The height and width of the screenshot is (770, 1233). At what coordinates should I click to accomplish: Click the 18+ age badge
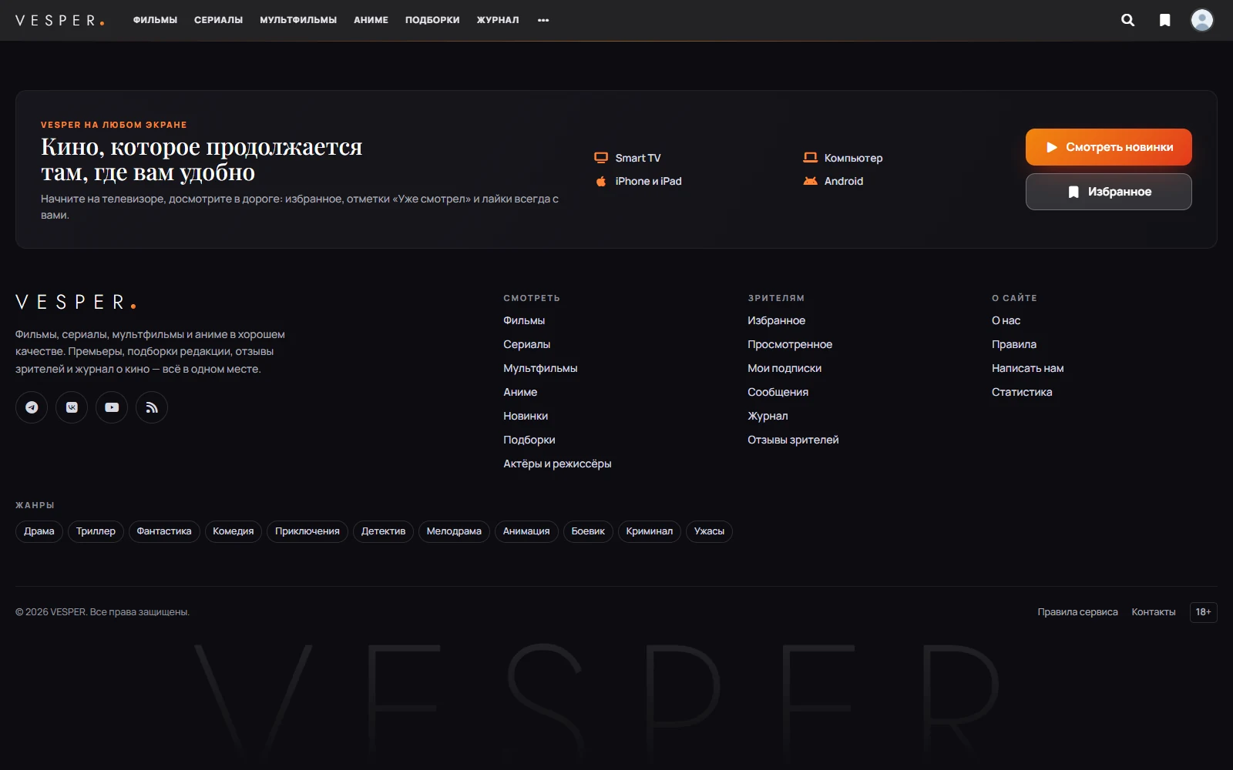[x=1204, y=612]
